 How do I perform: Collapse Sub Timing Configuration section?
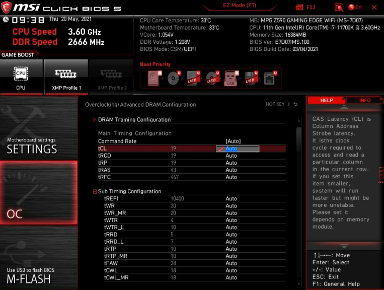95,191
